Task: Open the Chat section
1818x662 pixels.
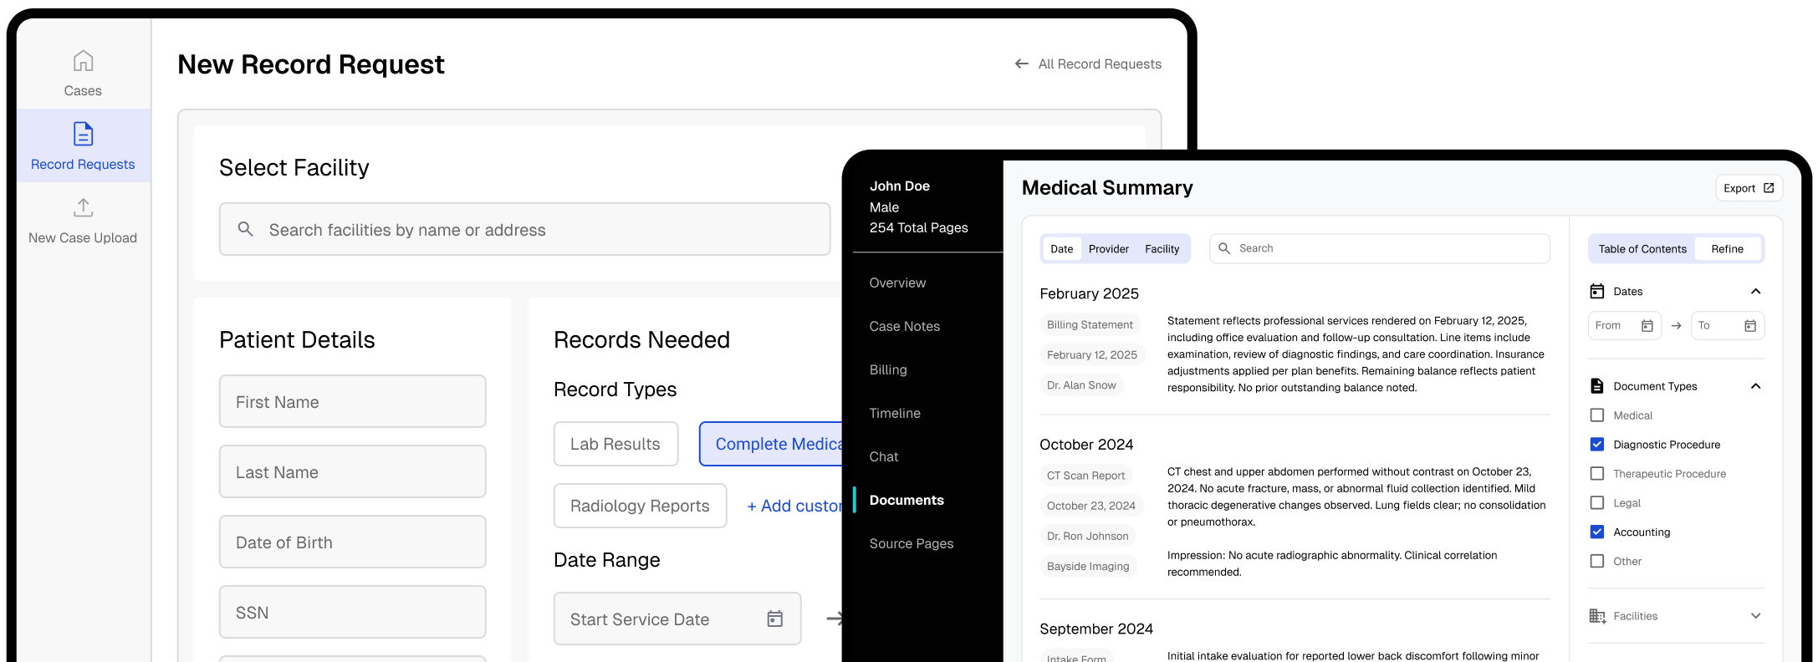Action: (884, 456)
